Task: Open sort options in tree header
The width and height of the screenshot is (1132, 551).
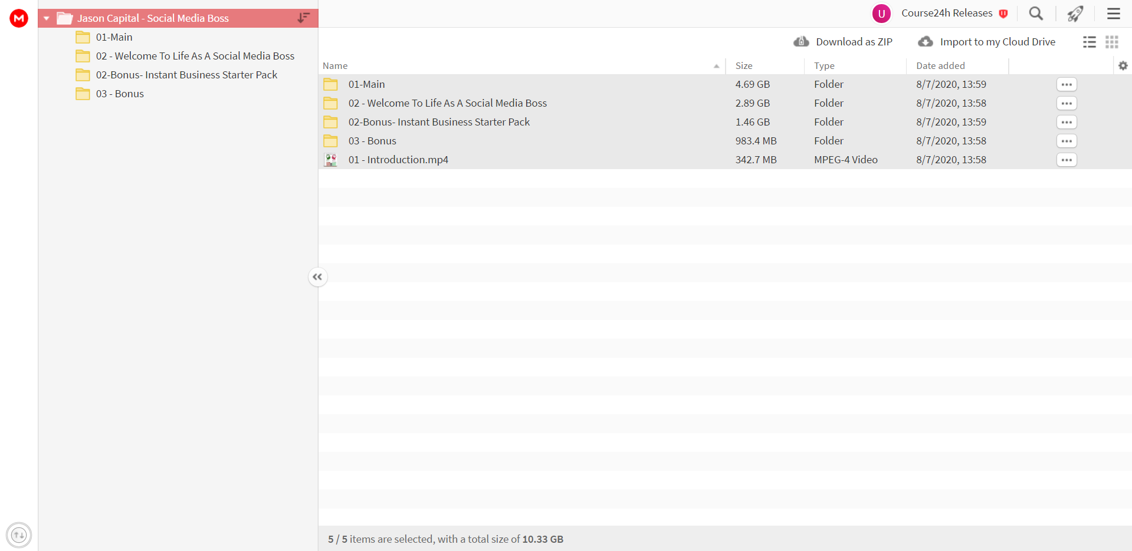Action: (303, 18)
